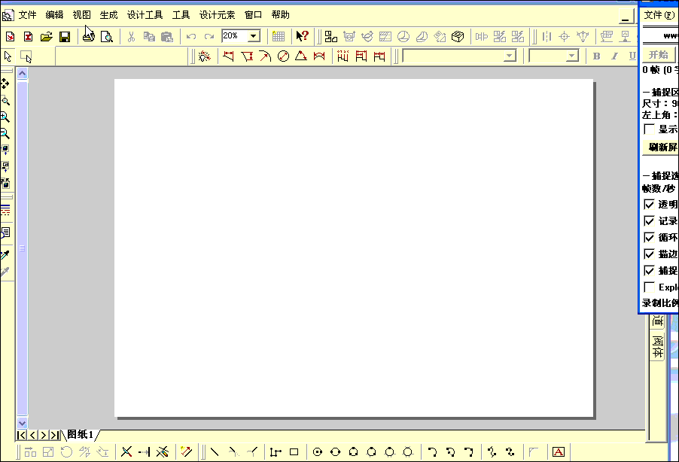
Task: Open the folder icon to load a file
Action: [47, 37]
